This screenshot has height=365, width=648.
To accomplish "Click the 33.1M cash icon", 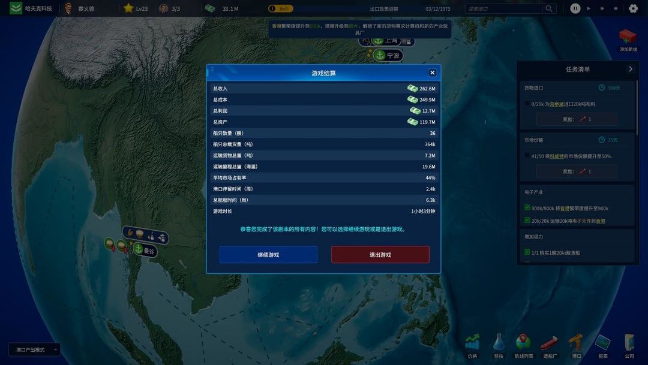I will 210,8.
